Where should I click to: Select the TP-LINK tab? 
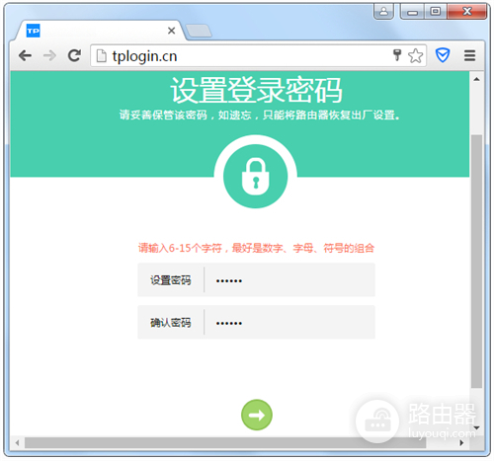[96, 31]
